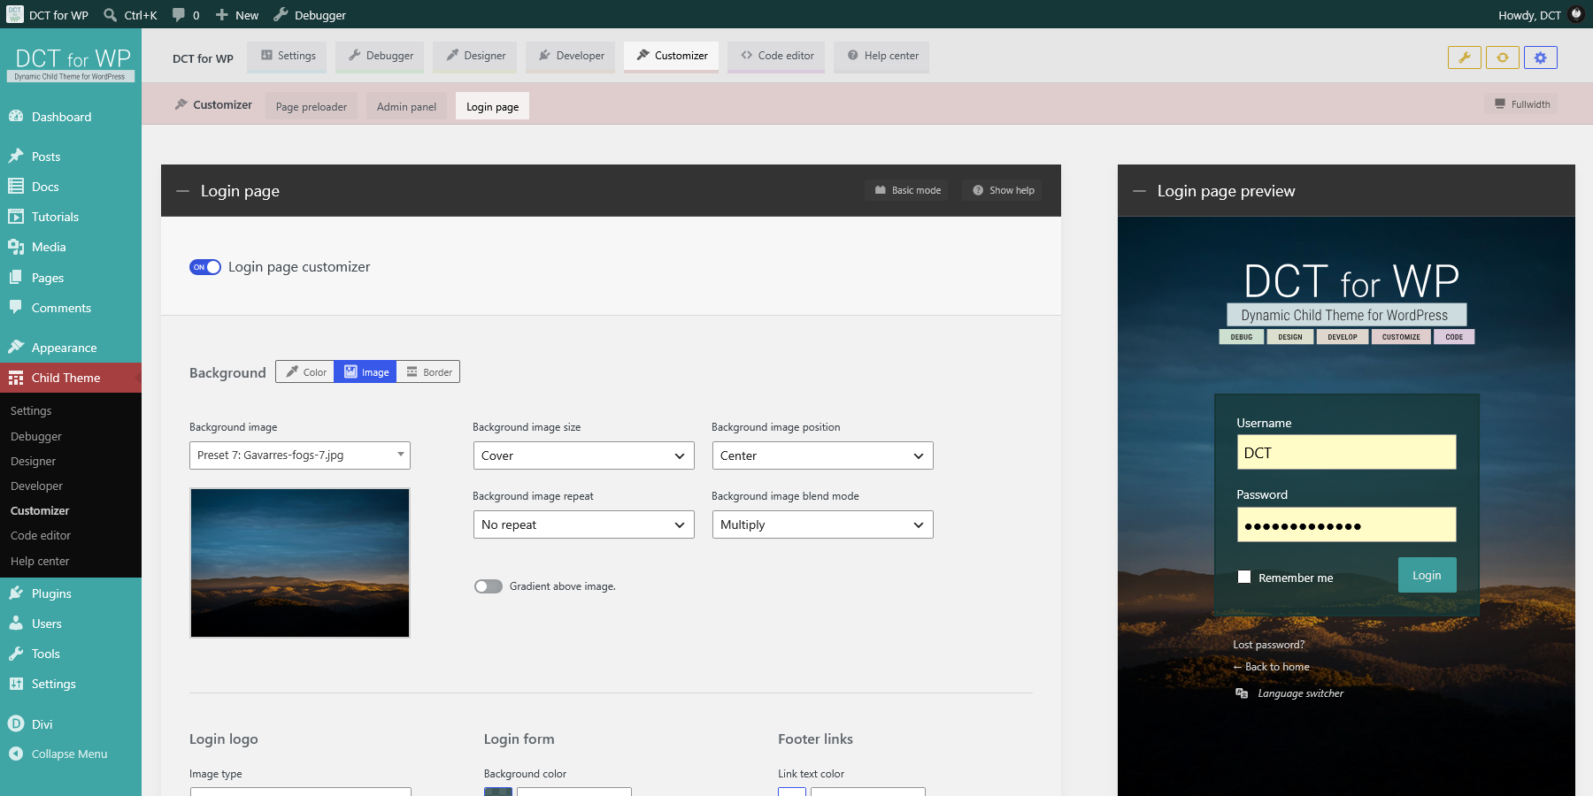The height and width of the screenshot is (796, 1593).
Task: Open the comments bubble icon in admin bar
Action: [179, 15]
